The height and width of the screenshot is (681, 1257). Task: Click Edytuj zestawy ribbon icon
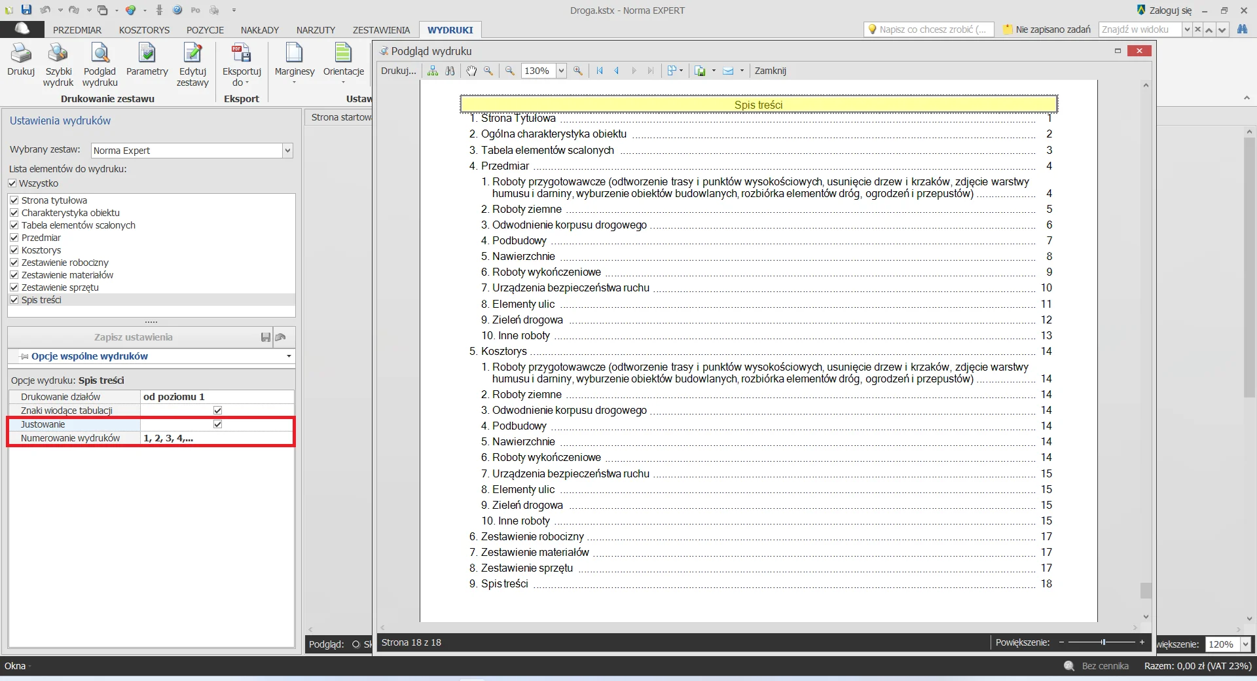coord(192,54)
